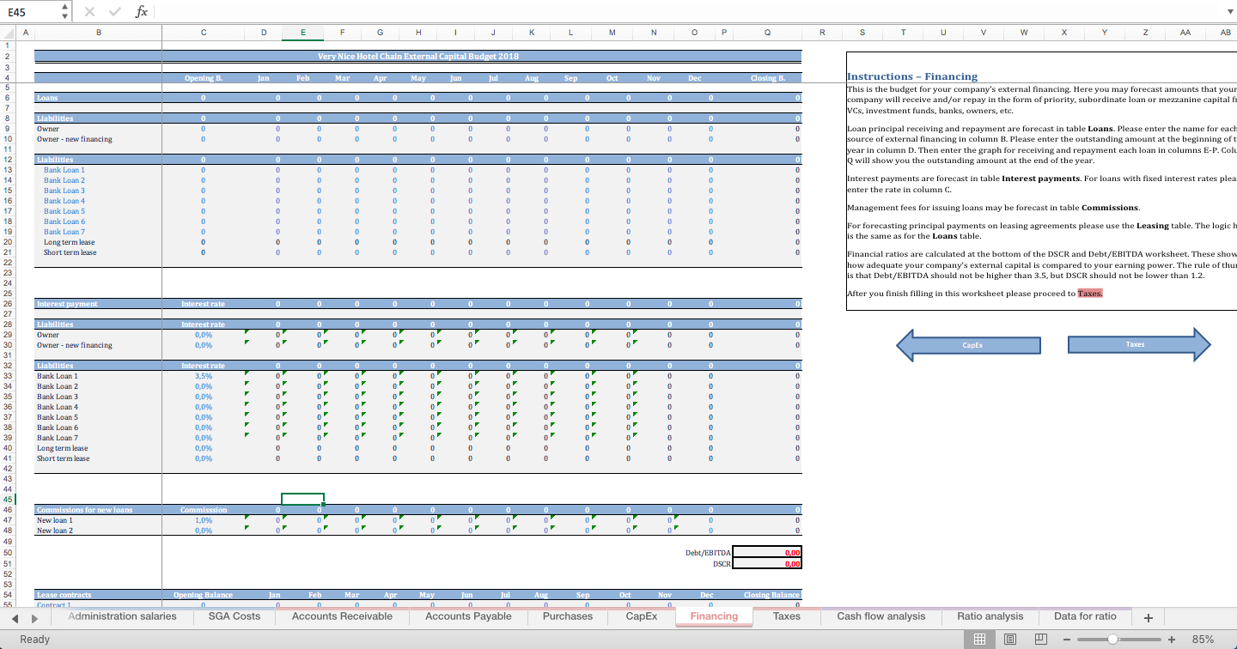Switch to Accounts Payable sheet tab
1237x649 pixels.
(468, 616)
